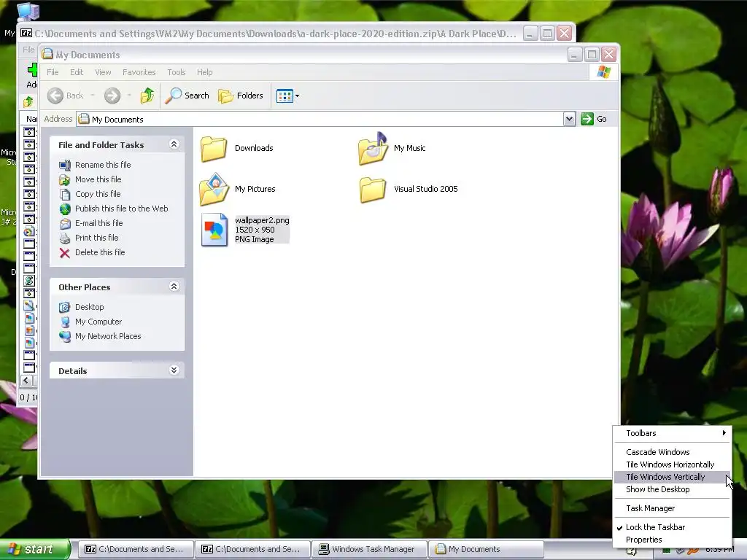Select the My Pictures folder icon
Viewport: 747px width, 560px height.
coord(214,189)
